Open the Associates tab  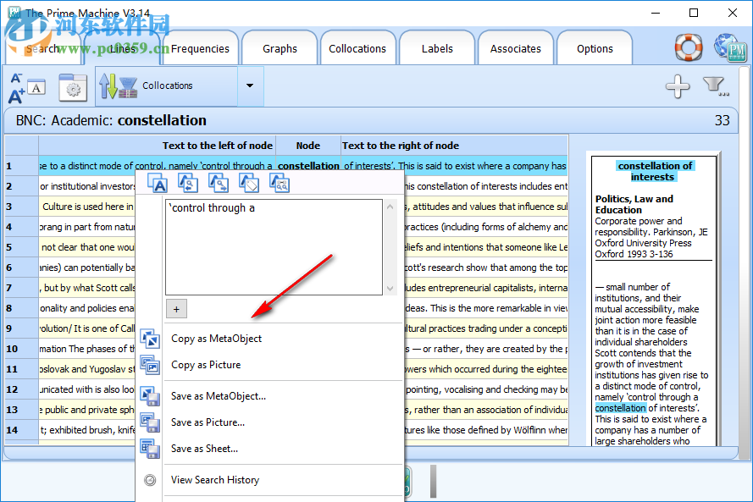515,48
